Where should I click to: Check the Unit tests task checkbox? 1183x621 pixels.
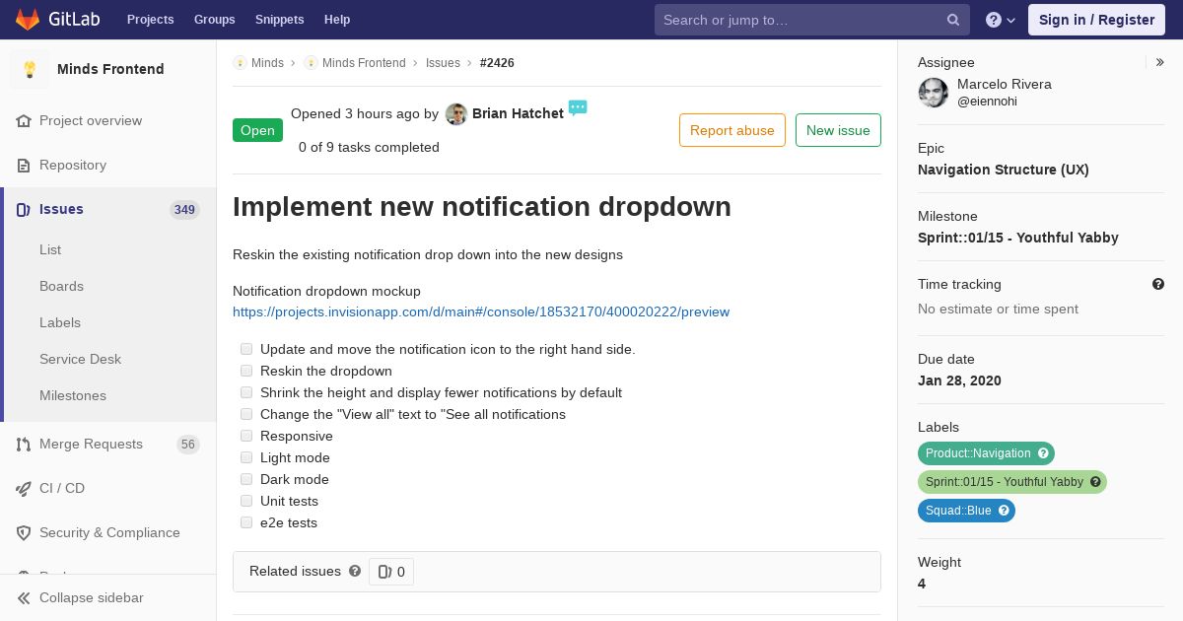click(x=246, y=501)
